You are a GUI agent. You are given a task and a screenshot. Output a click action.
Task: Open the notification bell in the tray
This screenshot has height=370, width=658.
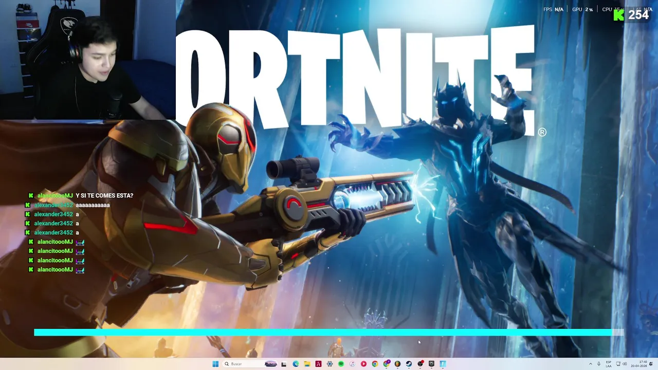651,364
